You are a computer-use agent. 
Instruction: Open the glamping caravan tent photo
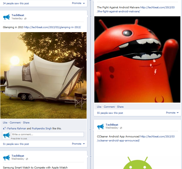coord(43,75)
